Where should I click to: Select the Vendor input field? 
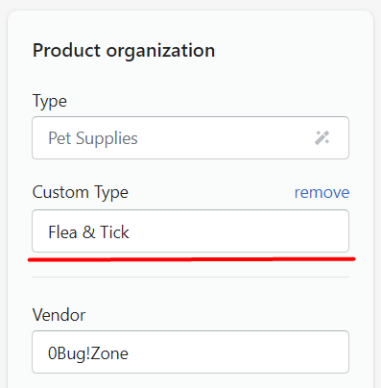pos(190,352)
